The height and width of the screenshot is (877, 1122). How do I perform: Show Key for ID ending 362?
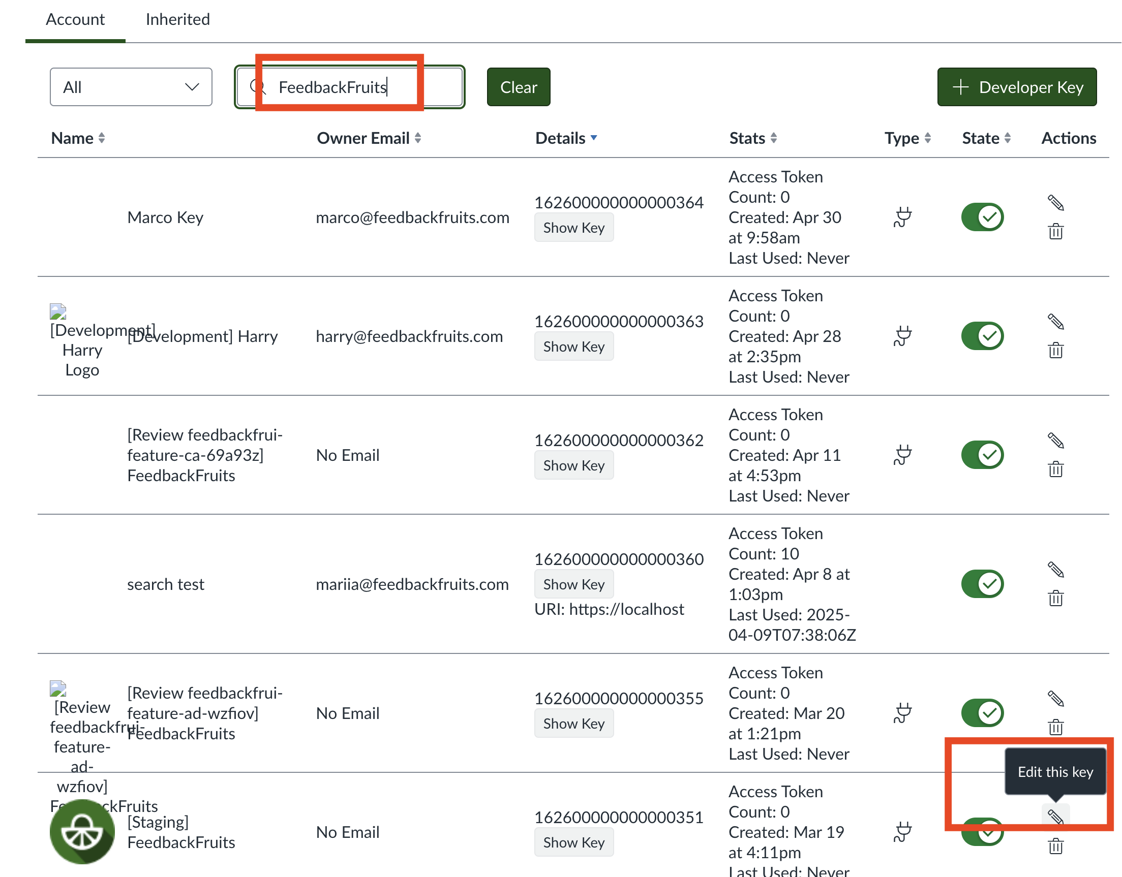574,465
